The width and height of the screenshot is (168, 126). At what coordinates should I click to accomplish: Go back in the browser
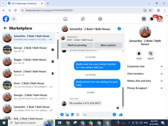[4, 10]
